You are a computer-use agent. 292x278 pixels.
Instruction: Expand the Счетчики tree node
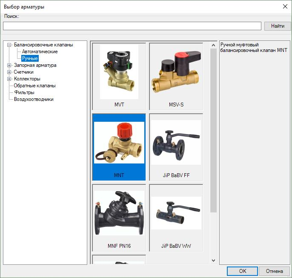tap(9, 72)
